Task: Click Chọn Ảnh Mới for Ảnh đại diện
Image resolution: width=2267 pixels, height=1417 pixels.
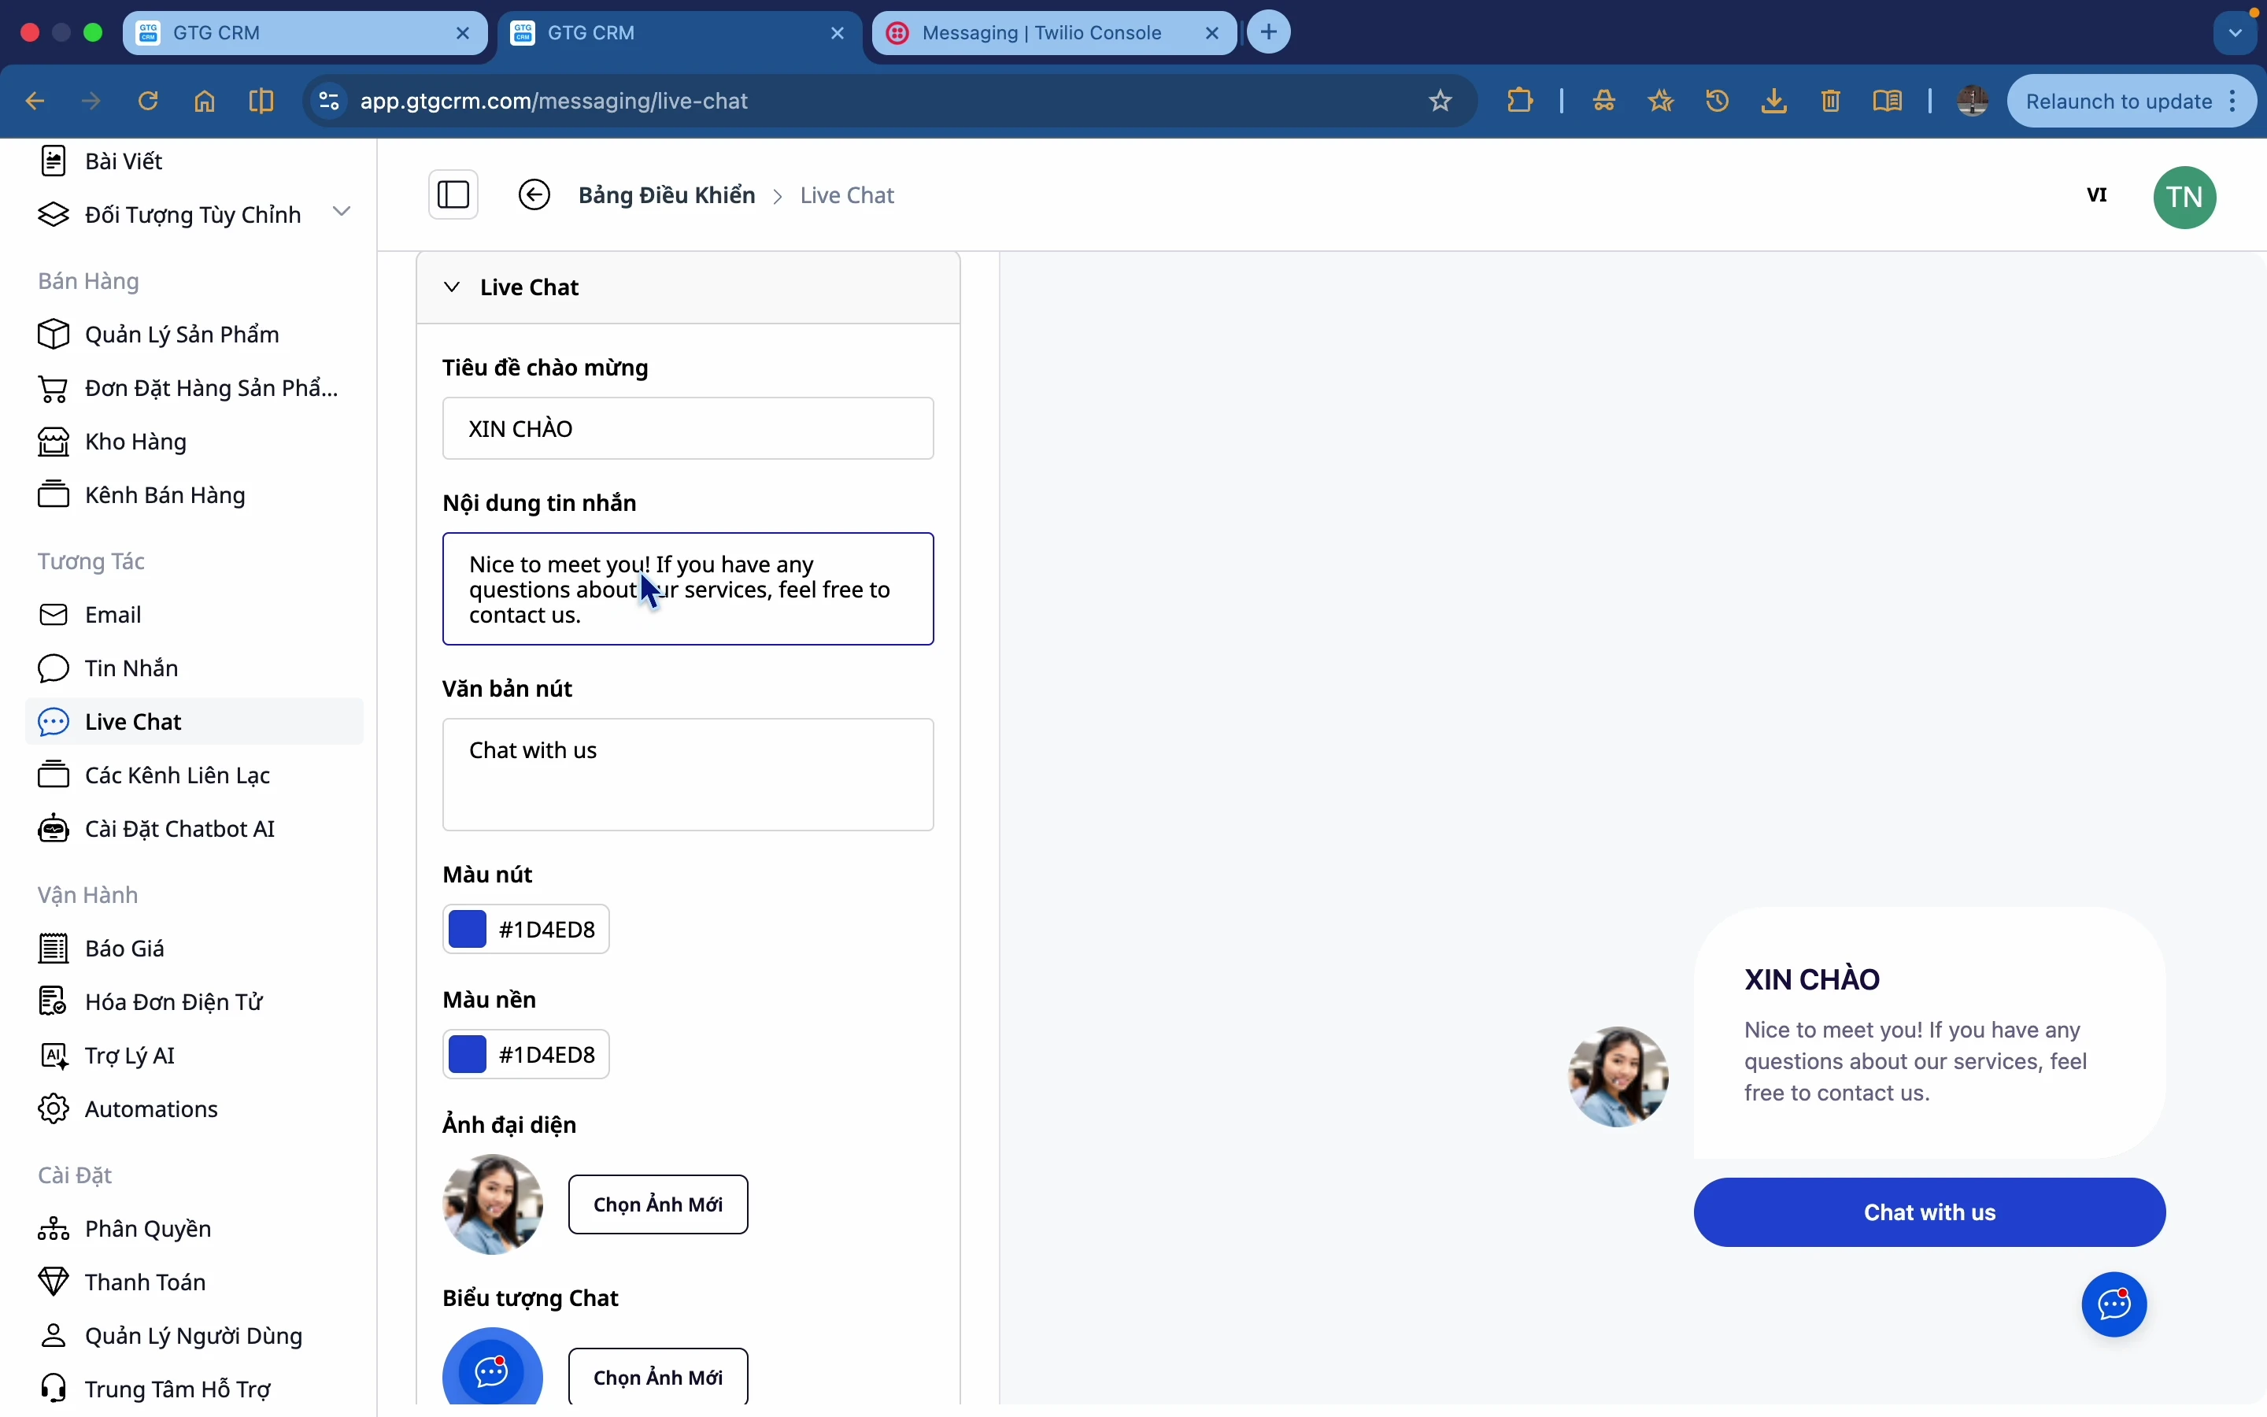Action: [x=657, y=1204]
